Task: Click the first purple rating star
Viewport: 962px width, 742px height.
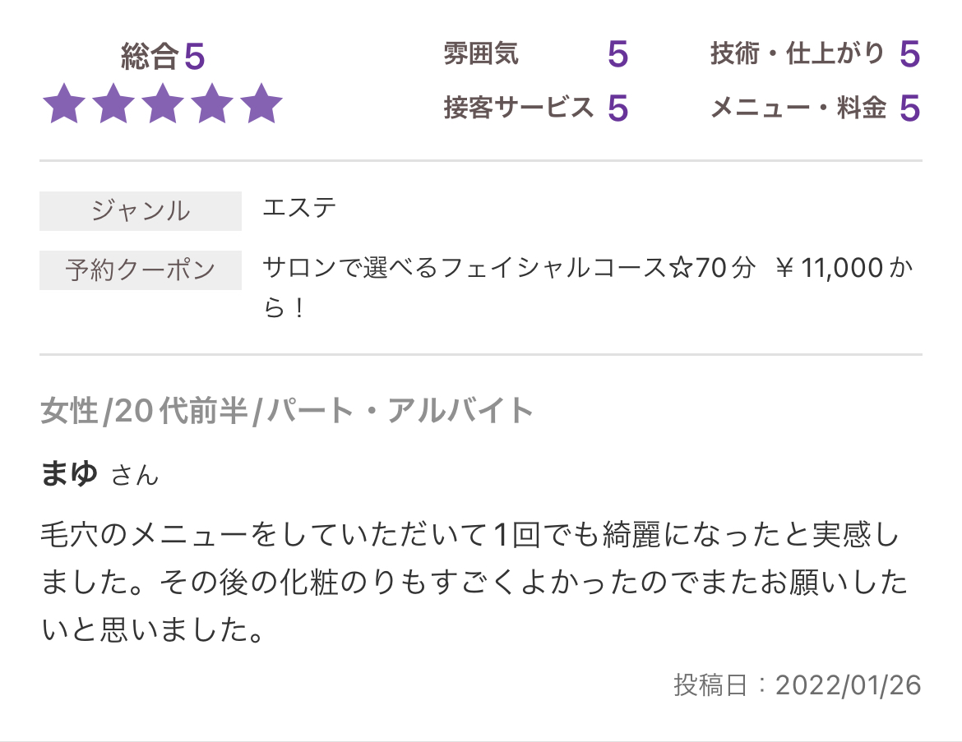Action: [x=64, y=104]
